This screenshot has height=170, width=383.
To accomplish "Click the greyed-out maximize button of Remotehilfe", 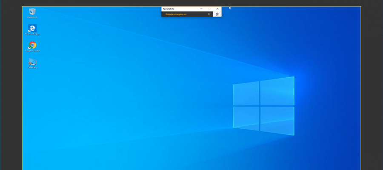I will (209, 8).
